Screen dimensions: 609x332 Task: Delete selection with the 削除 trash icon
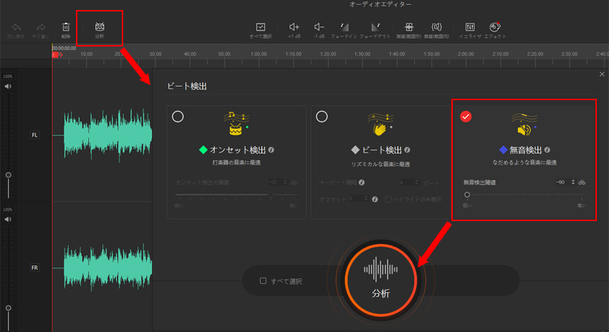[x=66, y=26]
